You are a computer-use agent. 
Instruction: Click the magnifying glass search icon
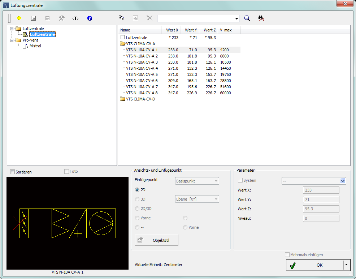pyautogui.click(x=247, y=18)
